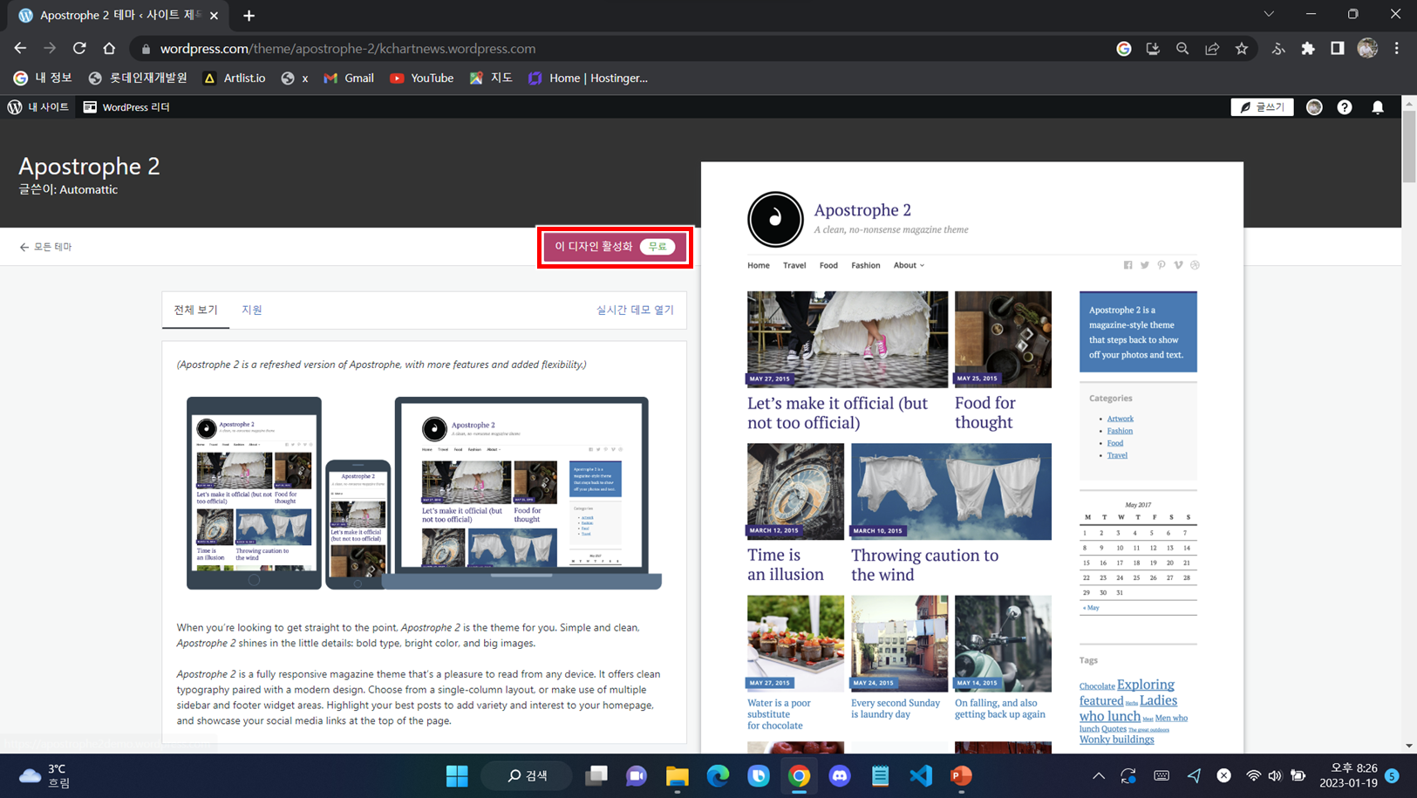Open a new browser tab
Screen dimensions: 1417x798
pos(249,16)
